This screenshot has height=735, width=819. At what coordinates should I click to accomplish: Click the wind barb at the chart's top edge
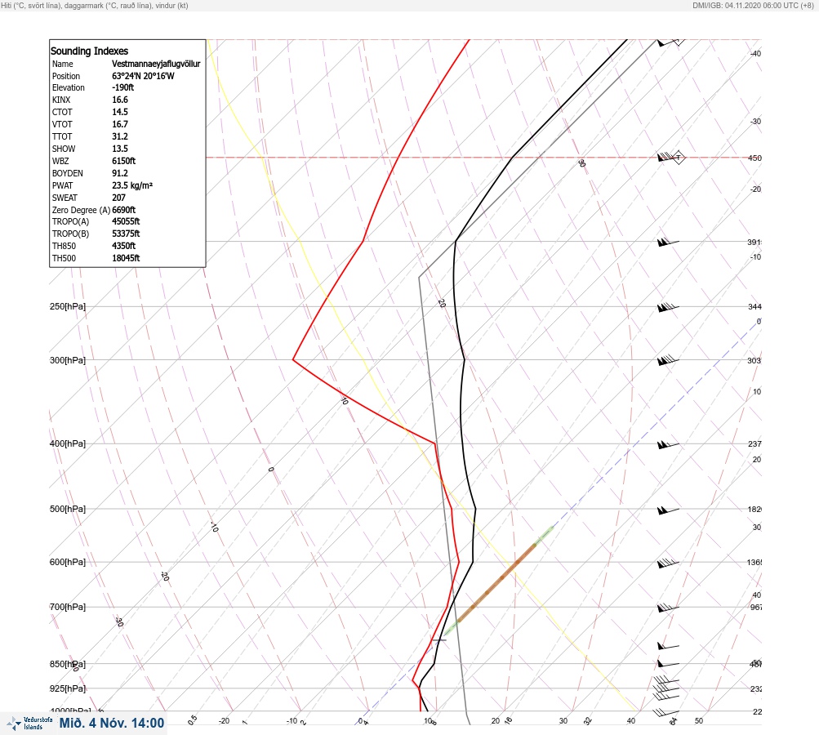point(670,42)
